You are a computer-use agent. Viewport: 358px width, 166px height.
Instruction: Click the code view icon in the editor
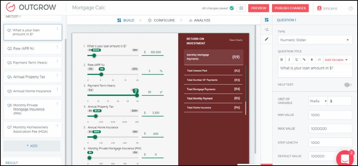click(319, 59)
